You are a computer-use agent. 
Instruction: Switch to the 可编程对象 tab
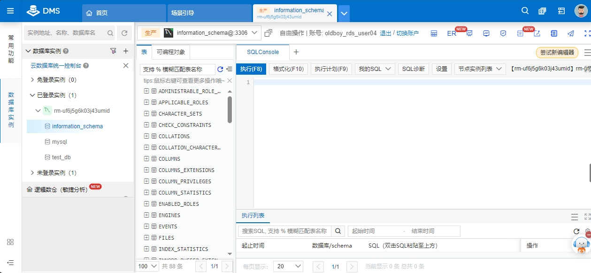click(171, 52)
